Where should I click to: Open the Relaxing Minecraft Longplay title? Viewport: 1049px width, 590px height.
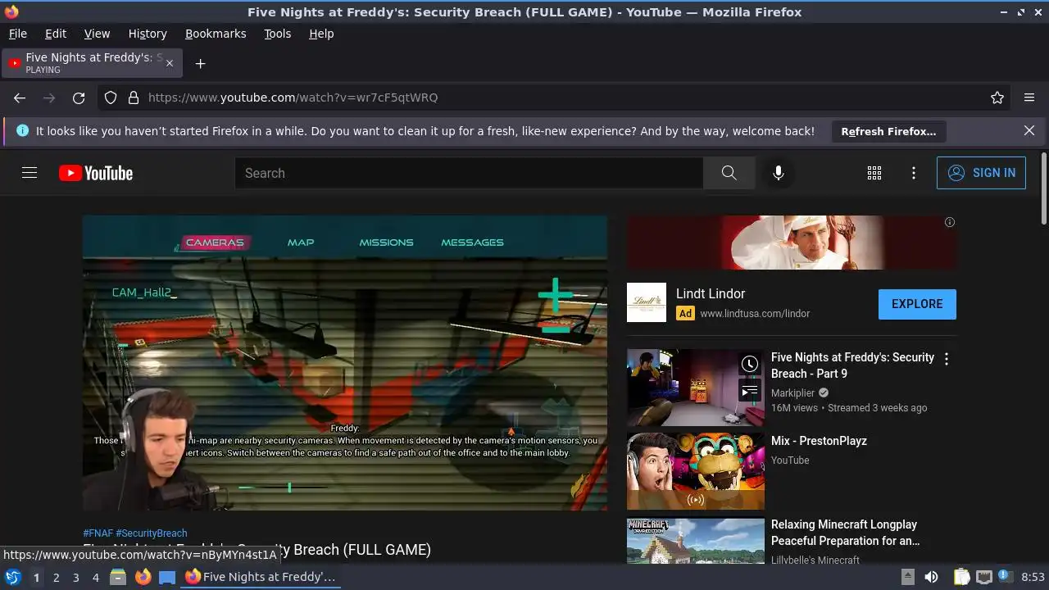(845, 533)
